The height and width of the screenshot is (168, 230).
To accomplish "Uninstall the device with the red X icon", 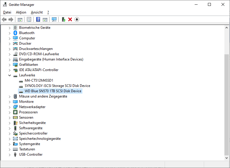I will tap(70, 19).
